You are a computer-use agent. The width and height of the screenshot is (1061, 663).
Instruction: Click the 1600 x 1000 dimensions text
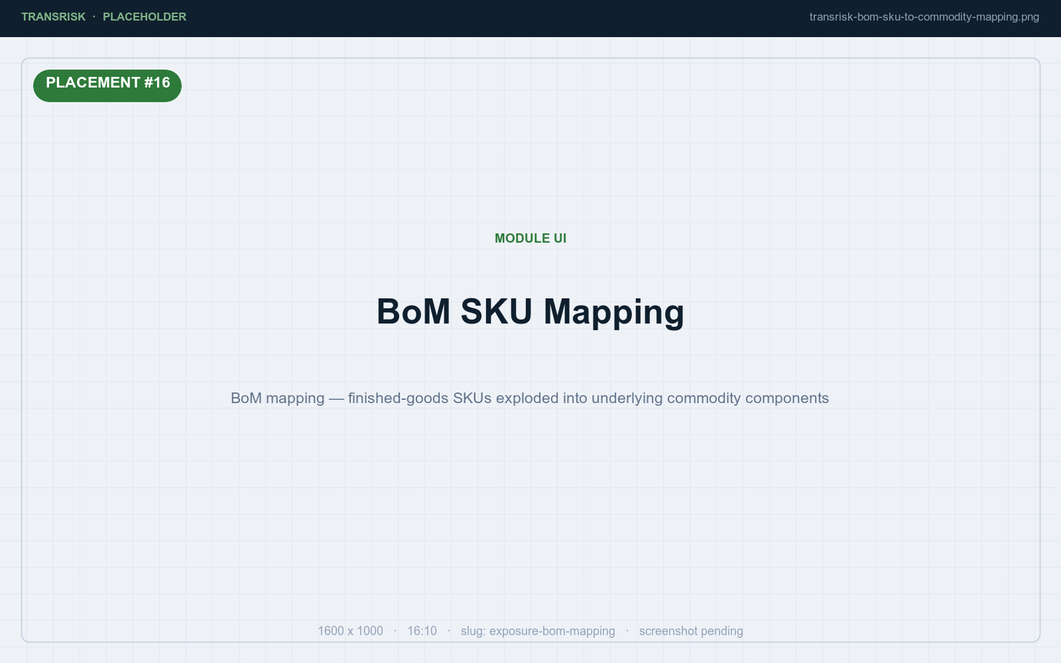tap(350, 631)
